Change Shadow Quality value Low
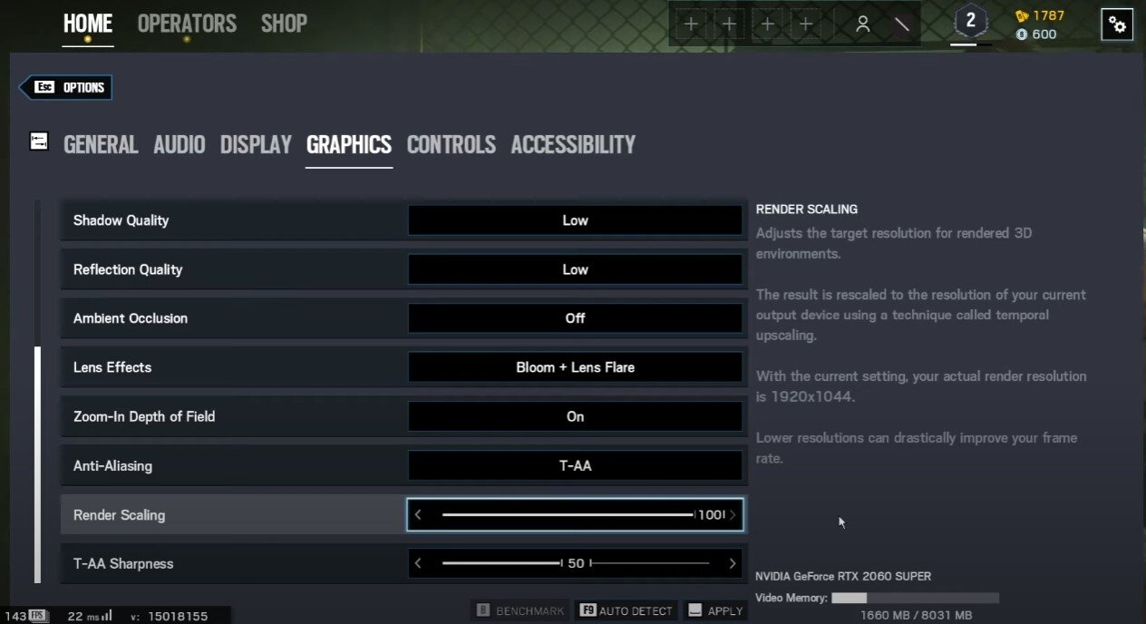Screen dimensions: 1146x624 click(x=575, y=220)
